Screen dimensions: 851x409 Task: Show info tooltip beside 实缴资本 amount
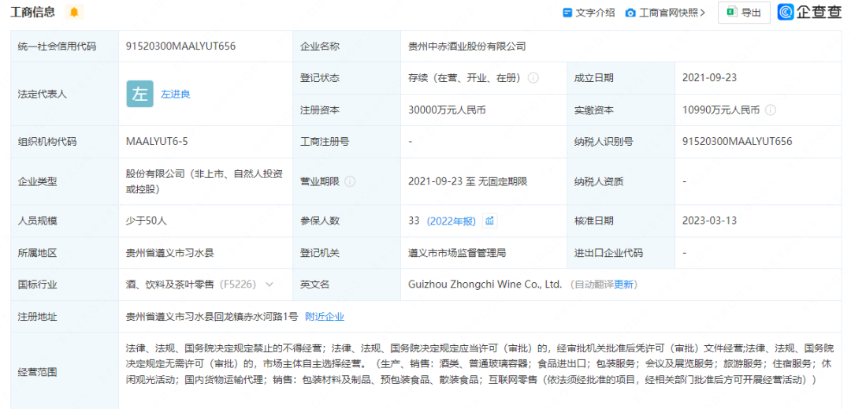(x=771, y=110)
